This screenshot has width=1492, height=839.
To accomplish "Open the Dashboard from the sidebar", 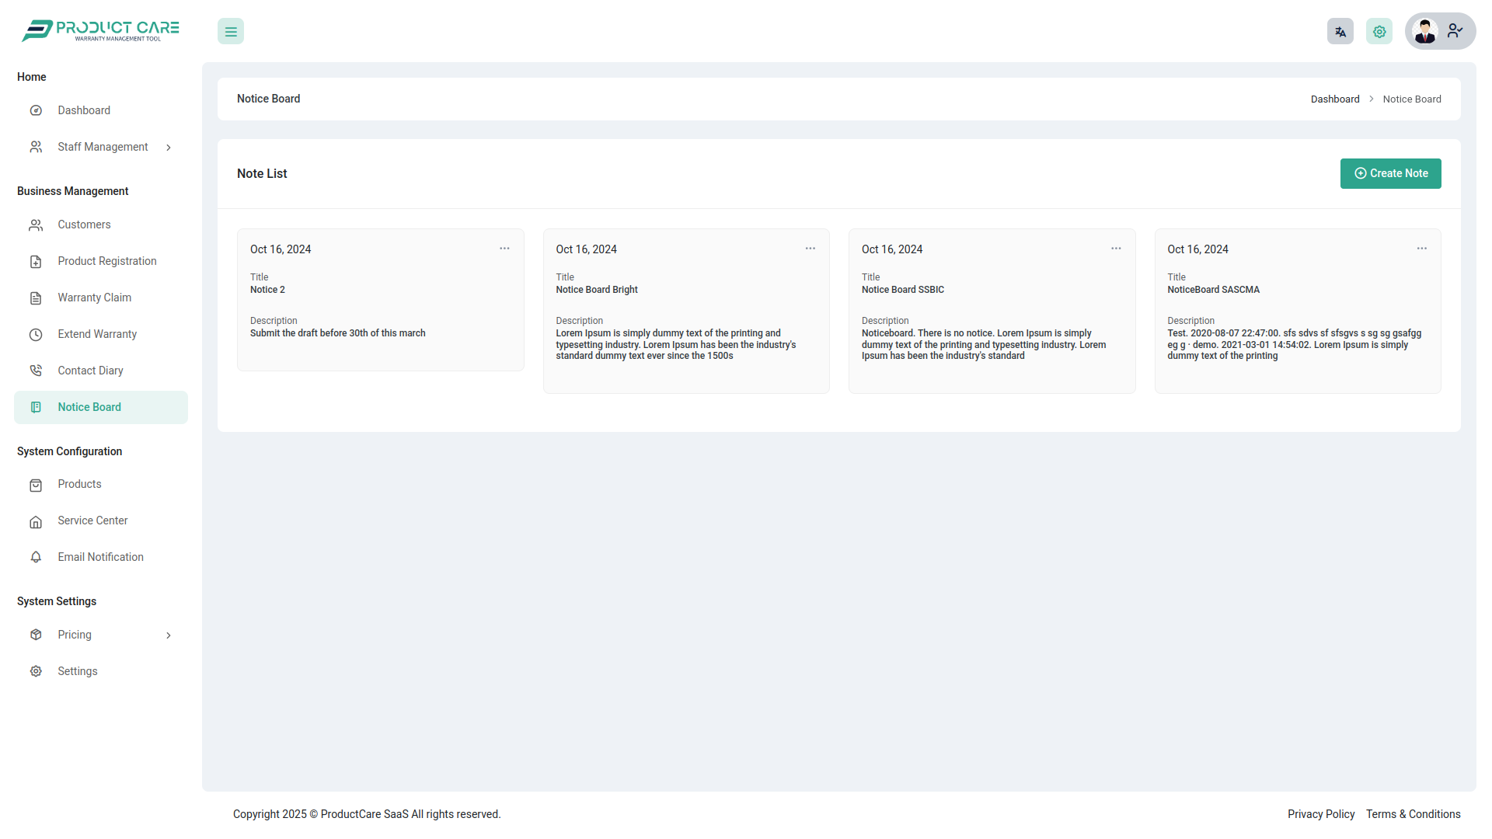I will (83, 110).
